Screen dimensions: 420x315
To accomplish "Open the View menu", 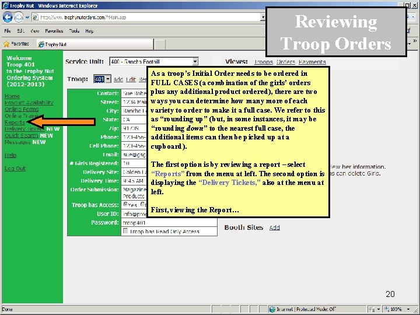I will pos(35,31).
